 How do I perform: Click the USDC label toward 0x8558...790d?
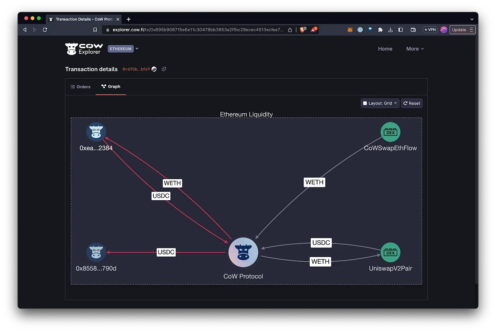tap(166, 252)
